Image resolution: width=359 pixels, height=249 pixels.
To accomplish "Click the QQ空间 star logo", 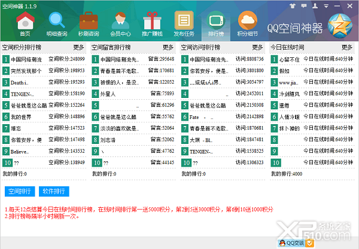I will click(x=340, y=26).
